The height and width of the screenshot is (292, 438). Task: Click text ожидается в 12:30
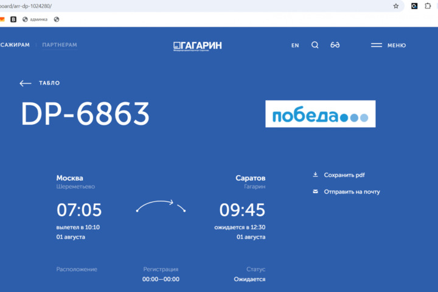tap(240, 227)
